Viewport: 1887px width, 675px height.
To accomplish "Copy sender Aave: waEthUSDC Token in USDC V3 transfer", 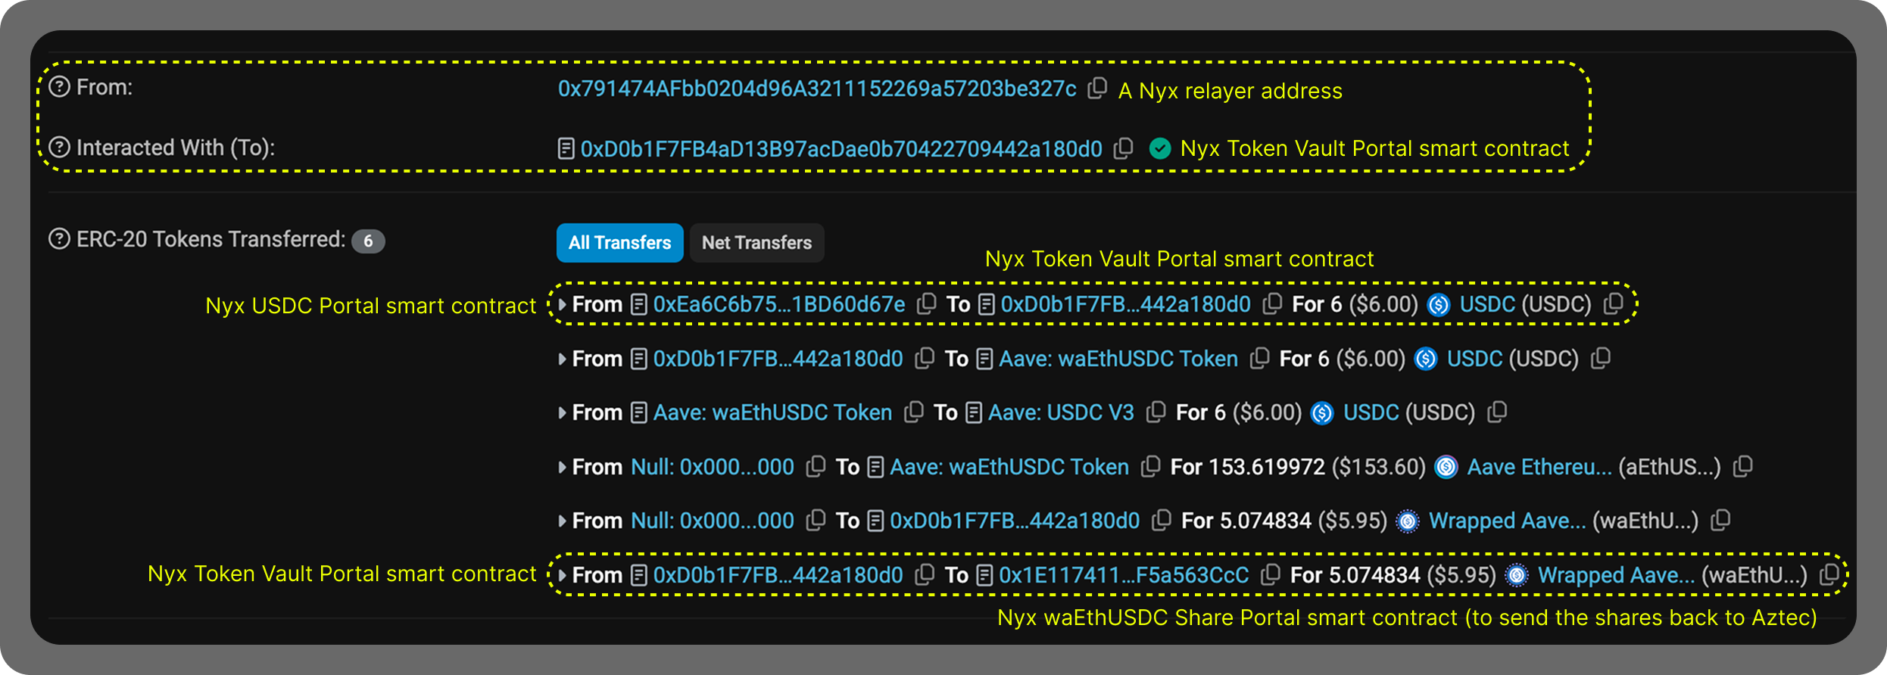I will (914, 412).
